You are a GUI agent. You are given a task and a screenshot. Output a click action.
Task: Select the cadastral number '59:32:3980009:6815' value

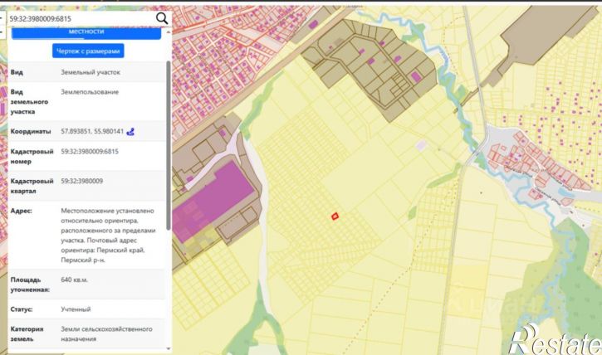[90, 152]
